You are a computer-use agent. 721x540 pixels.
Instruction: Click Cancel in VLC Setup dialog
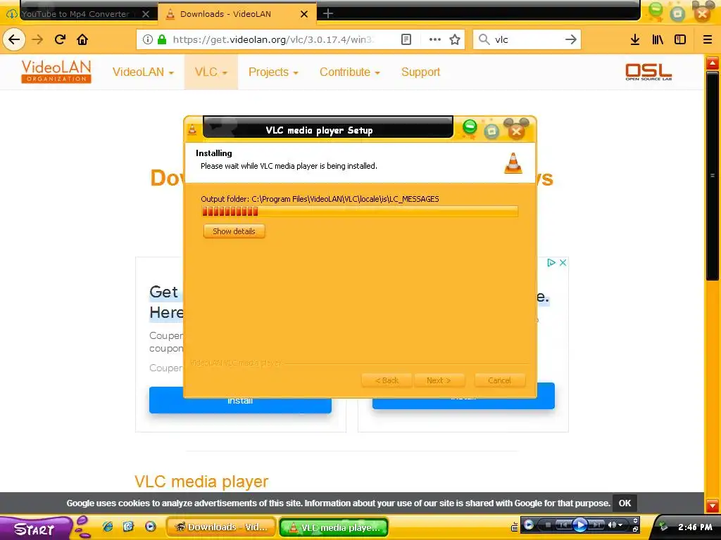[500, 380]
